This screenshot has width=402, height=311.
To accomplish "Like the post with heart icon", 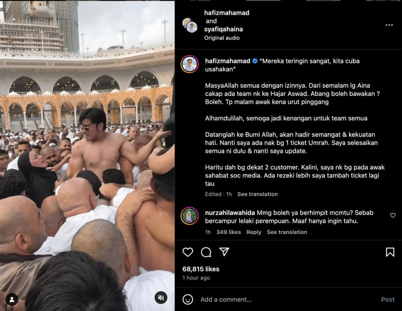I will 188,252.
